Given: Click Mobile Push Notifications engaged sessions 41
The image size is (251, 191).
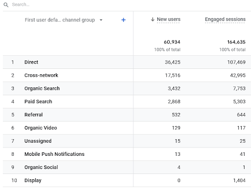Looking at the screenshot, I should click(243, 154).
